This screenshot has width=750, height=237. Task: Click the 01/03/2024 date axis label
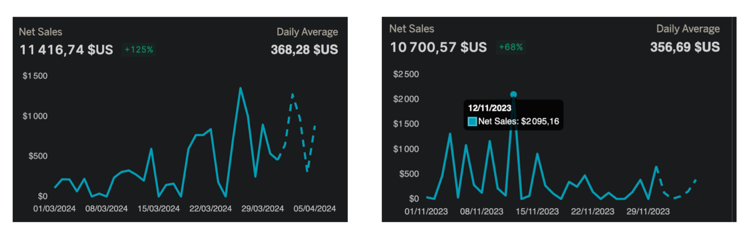coord(55,209)
